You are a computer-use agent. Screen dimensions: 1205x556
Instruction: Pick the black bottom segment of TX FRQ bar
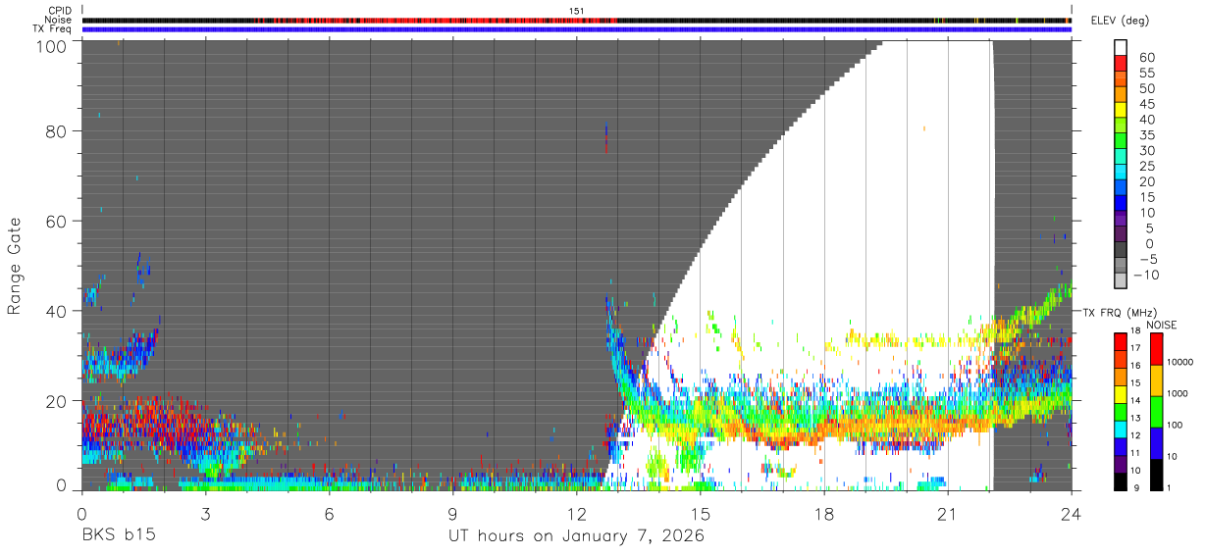[1120, 480]
